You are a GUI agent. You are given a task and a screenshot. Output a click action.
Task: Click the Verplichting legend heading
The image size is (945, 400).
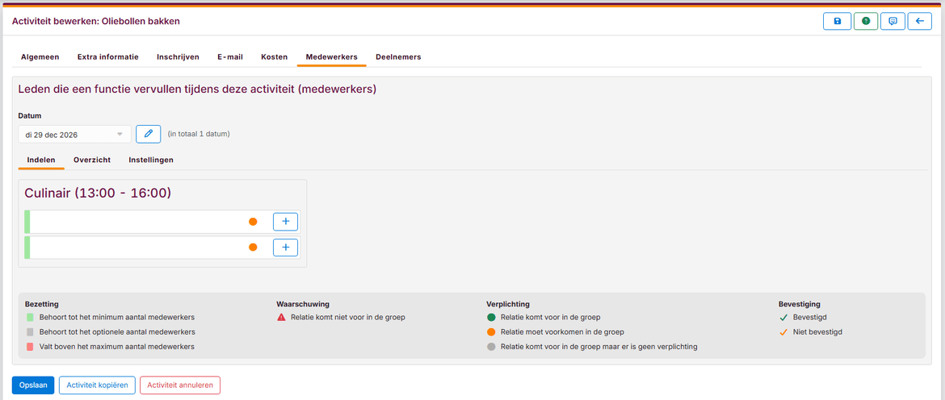(507, 304)
